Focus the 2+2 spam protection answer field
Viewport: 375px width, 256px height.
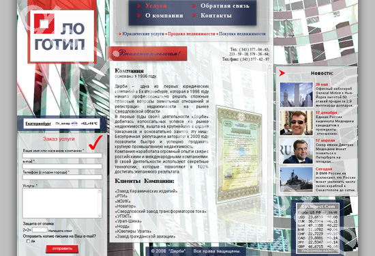point(40,230)
